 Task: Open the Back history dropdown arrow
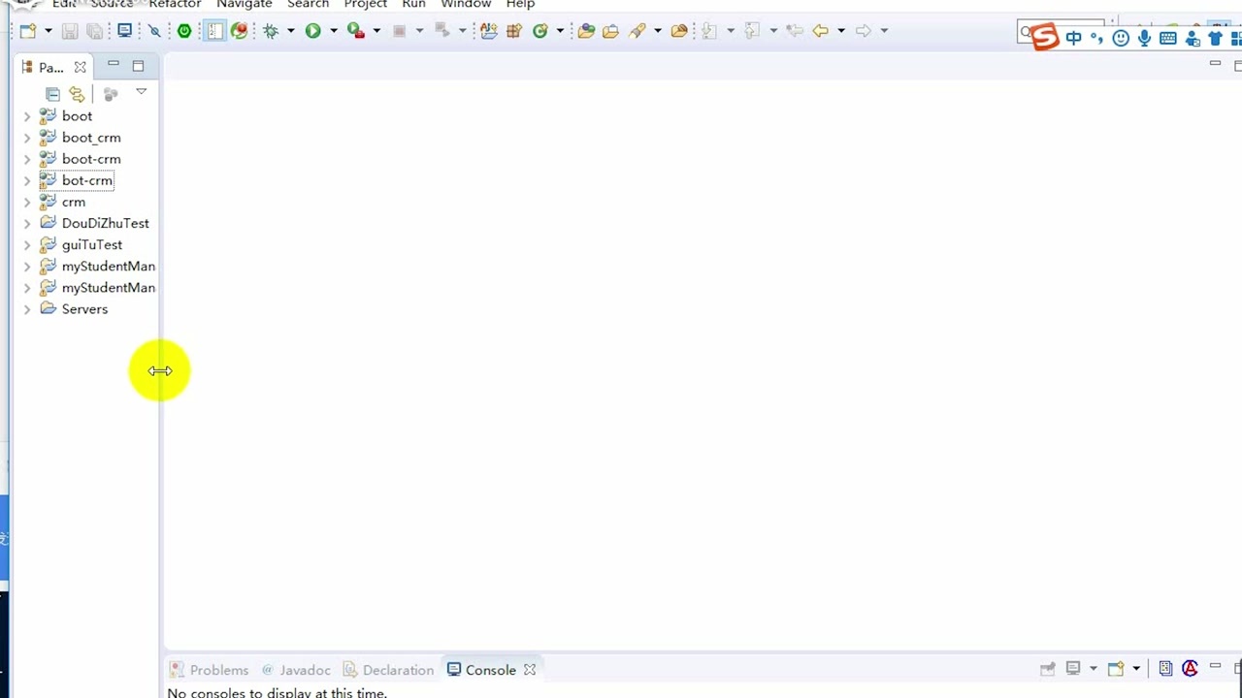840,31
